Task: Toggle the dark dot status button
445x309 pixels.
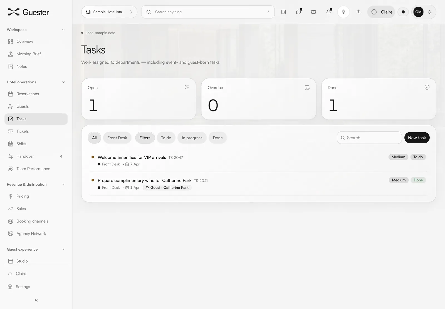Action: click(403, 12)
